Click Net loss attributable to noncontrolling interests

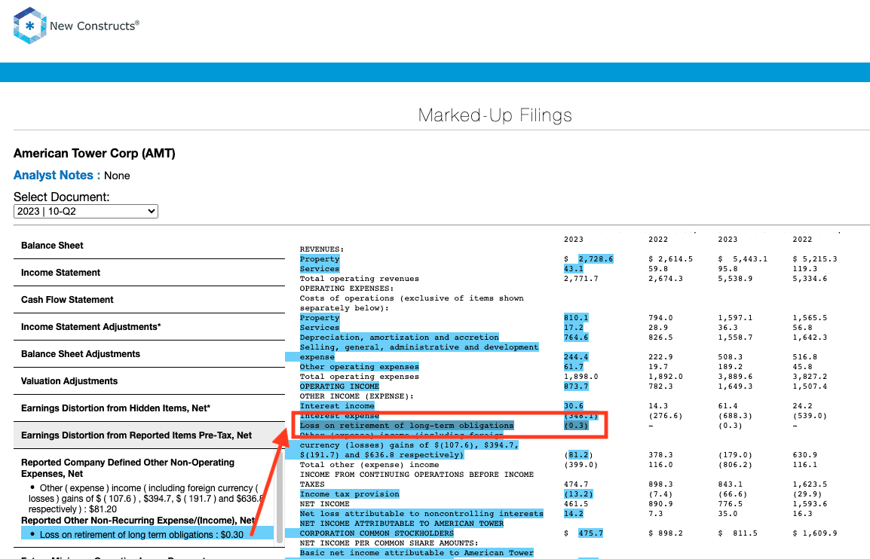[x=421, y=514]
